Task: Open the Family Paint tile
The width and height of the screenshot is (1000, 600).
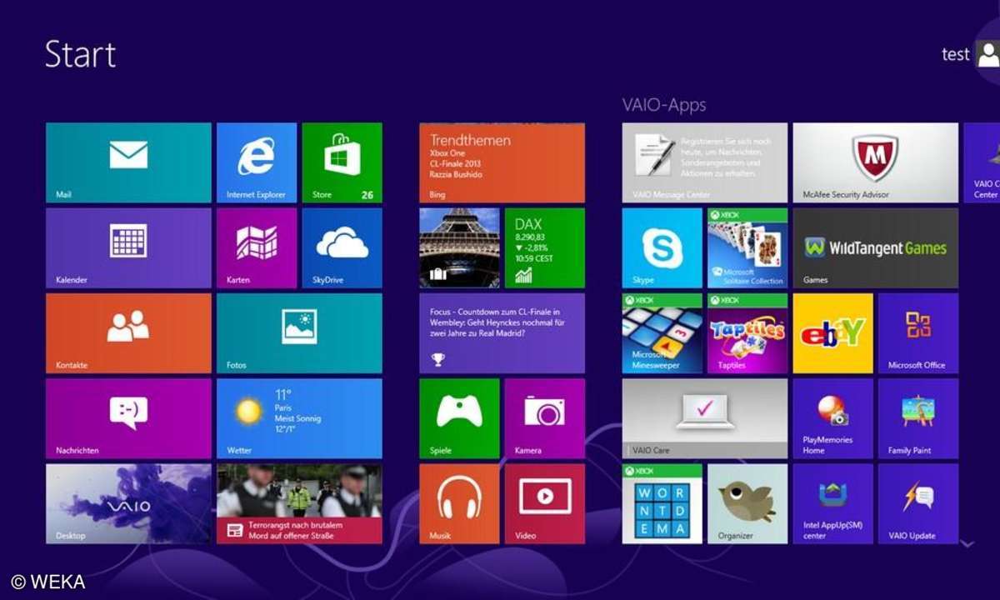Action: (918, 418)
